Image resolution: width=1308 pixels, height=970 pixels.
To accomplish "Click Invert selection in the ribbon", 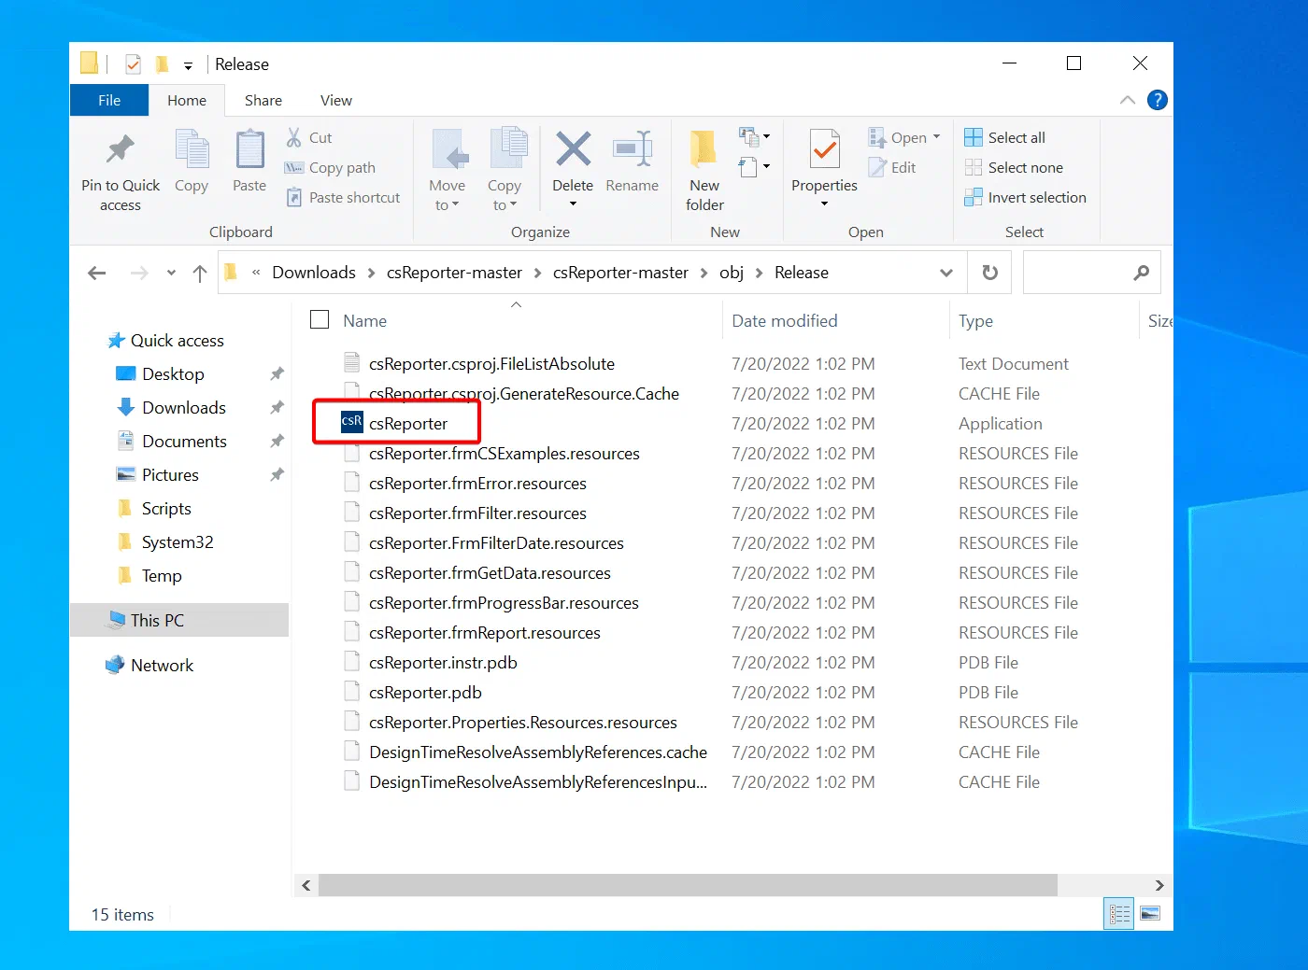I will [x=1026, y=197].
